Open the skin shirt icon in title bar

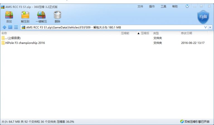(187, 6)
